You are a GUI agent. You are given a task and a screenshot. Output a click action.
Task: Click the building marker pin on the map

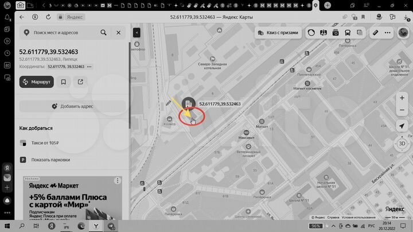click(x=188, y=103)
